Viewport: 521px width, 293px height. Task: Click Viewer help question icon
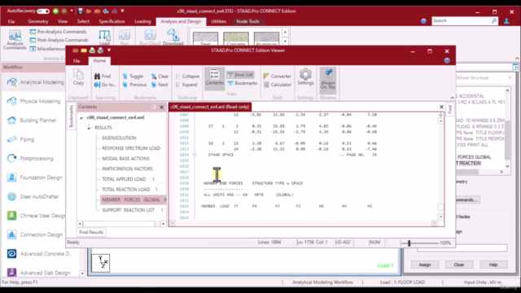447,60
